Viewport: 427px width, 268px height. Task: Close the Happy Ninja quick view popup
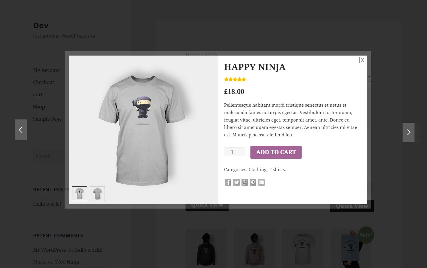pos(362,60)
